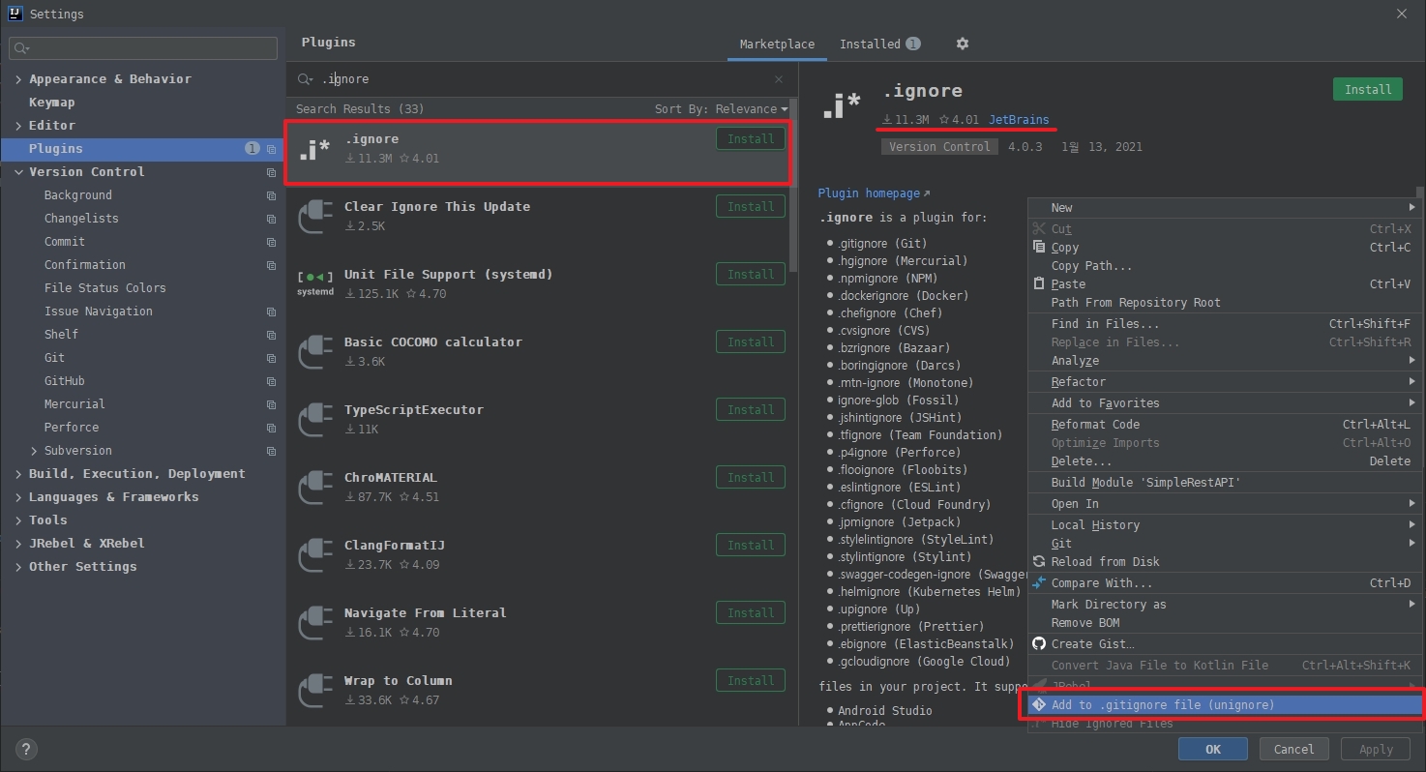1426x772 pixels.
Task: Click the large .ignore logo in details pane
Action: [842, 104]
